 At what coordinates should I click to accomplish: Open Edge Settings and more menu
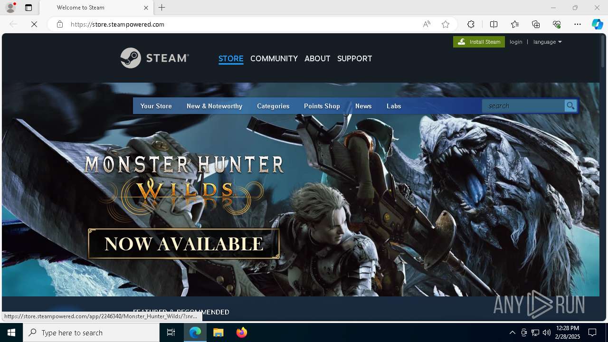[578, 24]
